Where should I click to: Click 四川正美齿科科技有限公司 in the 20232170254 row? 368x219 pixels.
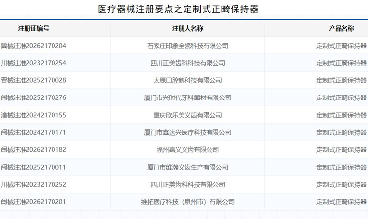tap(187, 63)
